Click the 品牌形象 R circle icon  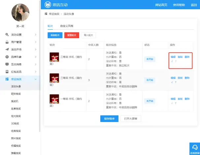7,57
